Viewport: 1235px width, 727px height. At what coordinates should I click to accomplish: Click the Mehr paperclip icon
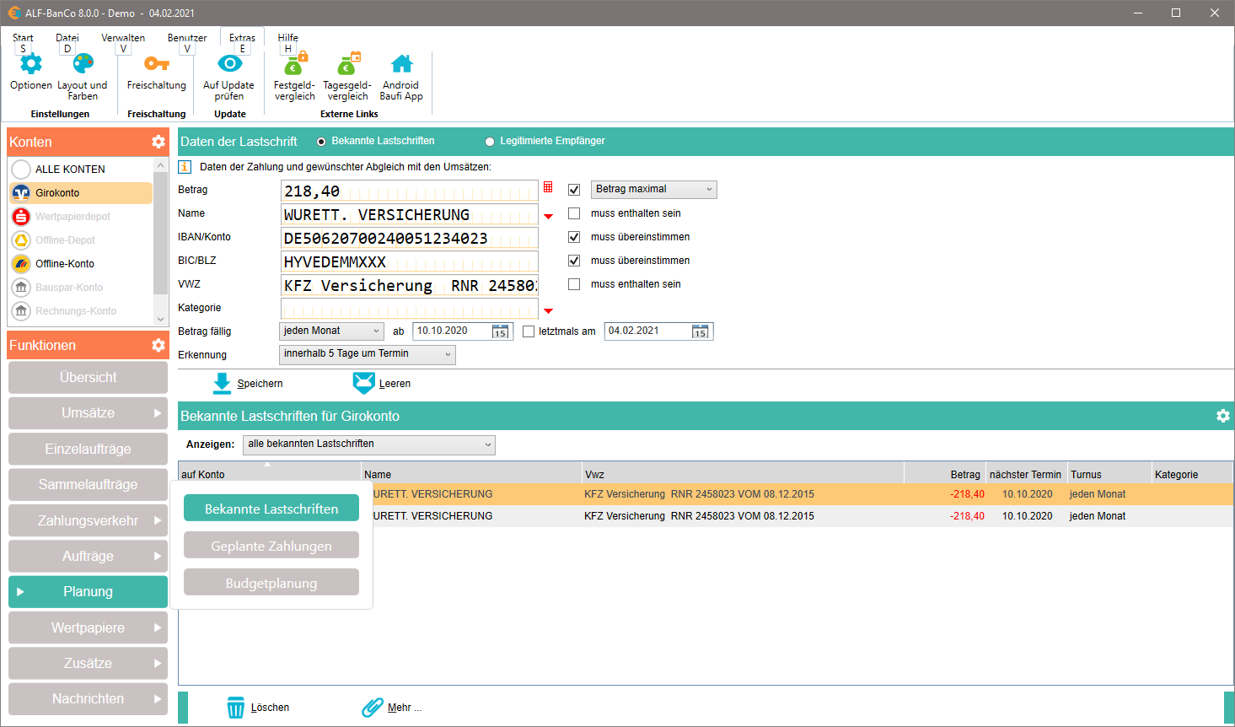click(373, 708)
